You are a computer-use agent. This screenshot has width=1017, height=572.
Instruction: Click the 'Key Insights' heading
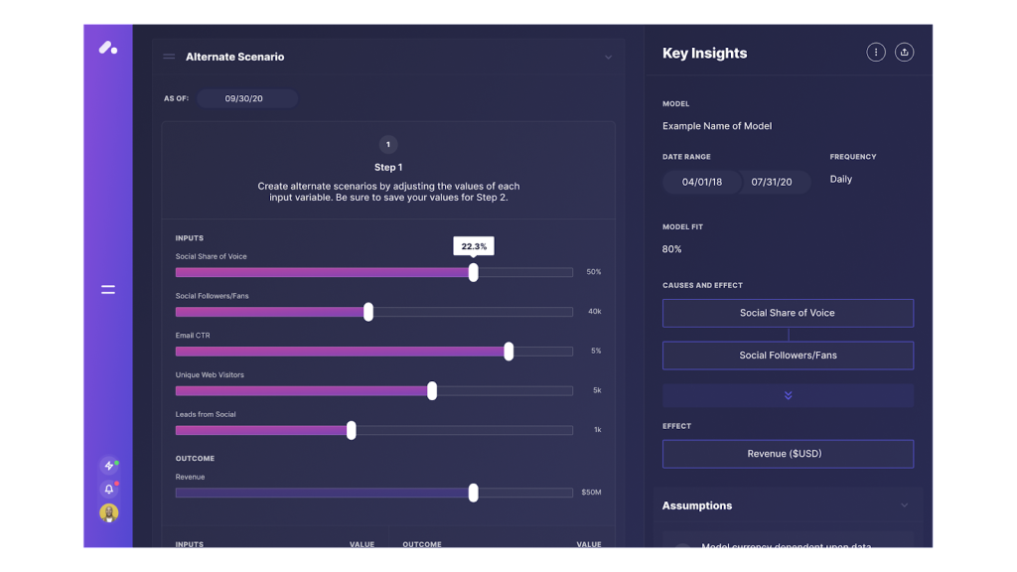point(704,54)
